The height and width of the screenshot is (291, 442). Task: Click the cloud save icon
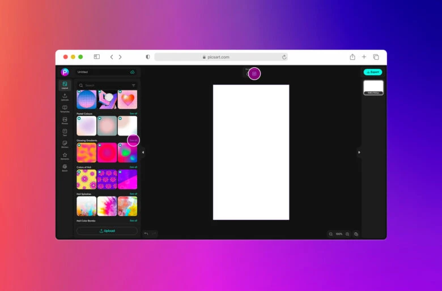133,72
